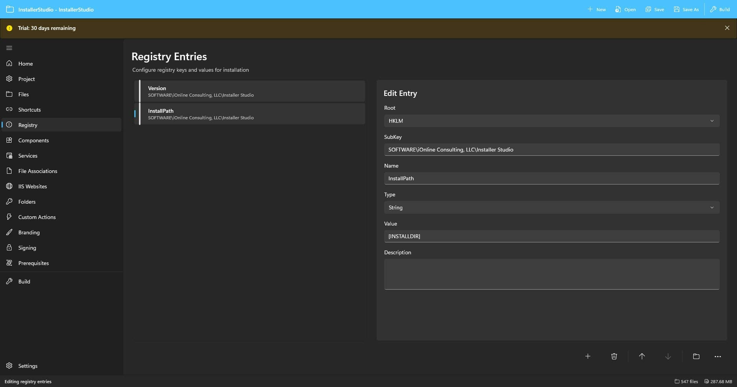Move the registry entry up
This screenshot has height=387, width=737.
[641, 356]
